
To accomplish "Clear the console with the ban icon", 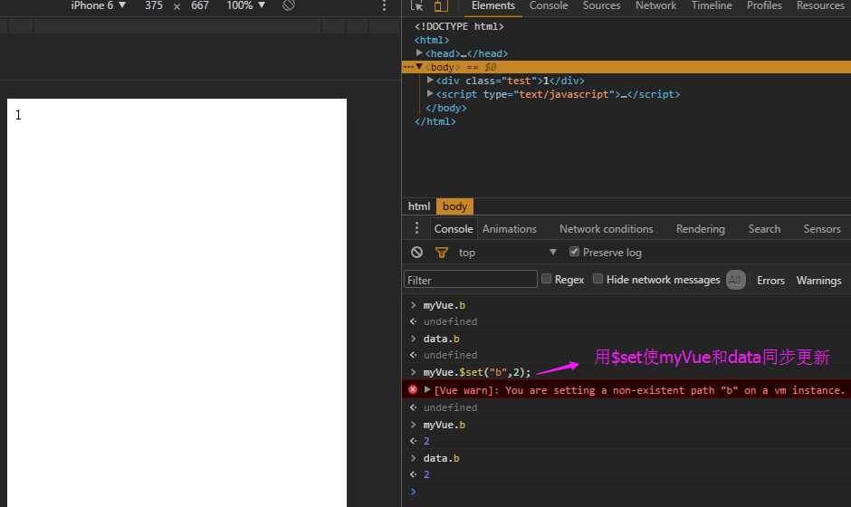I will tap(416, 253).
